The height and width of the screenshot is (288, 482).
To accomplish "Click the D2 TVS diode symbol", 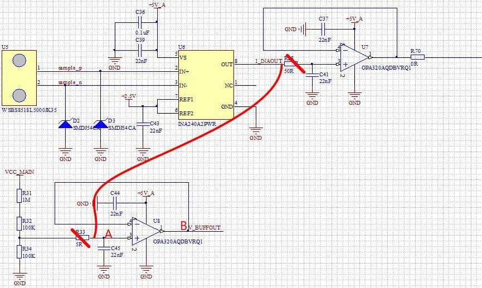I will click(65, 124).
